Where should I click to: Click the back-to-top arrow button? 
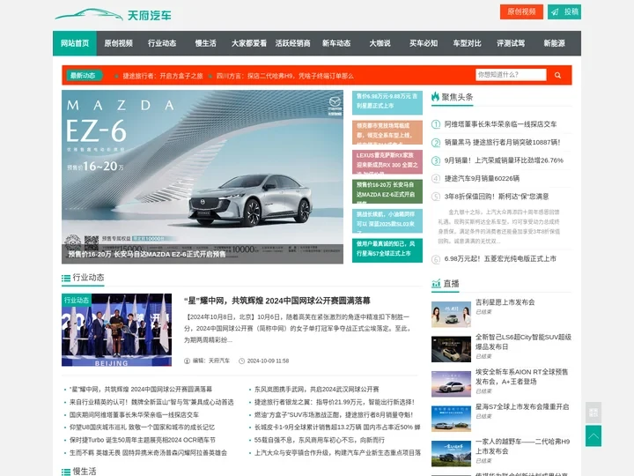pos(593,436)
